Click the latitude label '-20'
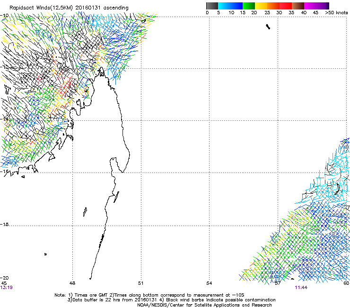The height and width of the screenshot is (308, 350). tap(4, 278)
